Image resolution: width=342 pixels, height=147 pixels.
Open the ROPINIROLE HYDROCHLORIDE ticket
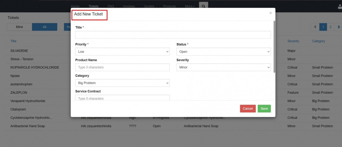point(35,68)
